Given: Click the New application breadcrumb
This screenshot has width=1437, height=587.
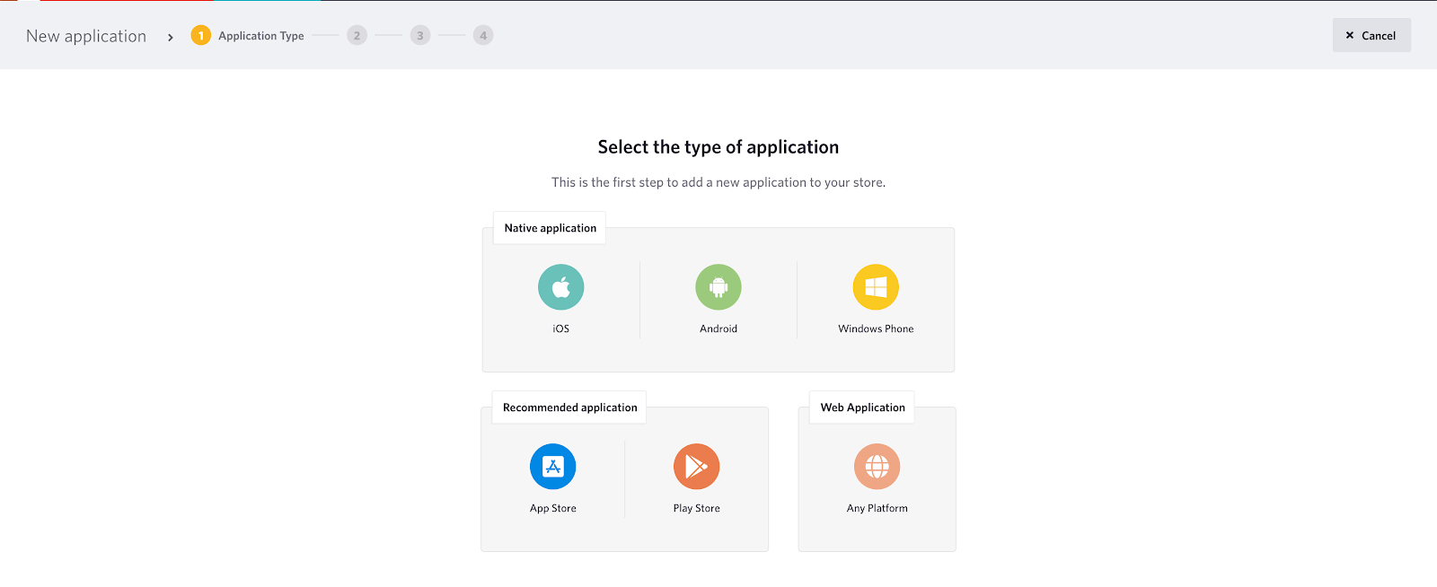Looking at the screenshot, I should point(86,36).
